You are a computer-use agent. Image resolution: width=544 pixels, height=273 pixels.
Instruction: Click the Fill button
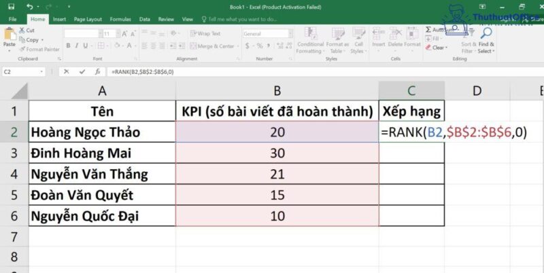[x=434, y=39]
